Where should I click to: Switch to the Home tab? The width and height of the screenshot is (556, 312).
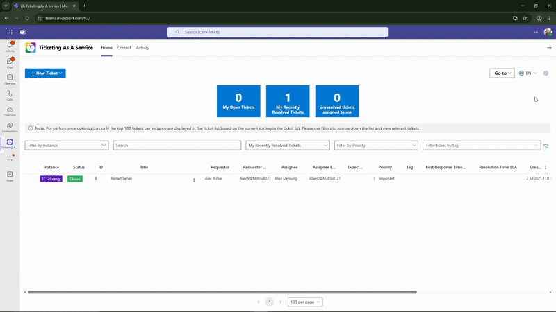(x=106, y=48)
